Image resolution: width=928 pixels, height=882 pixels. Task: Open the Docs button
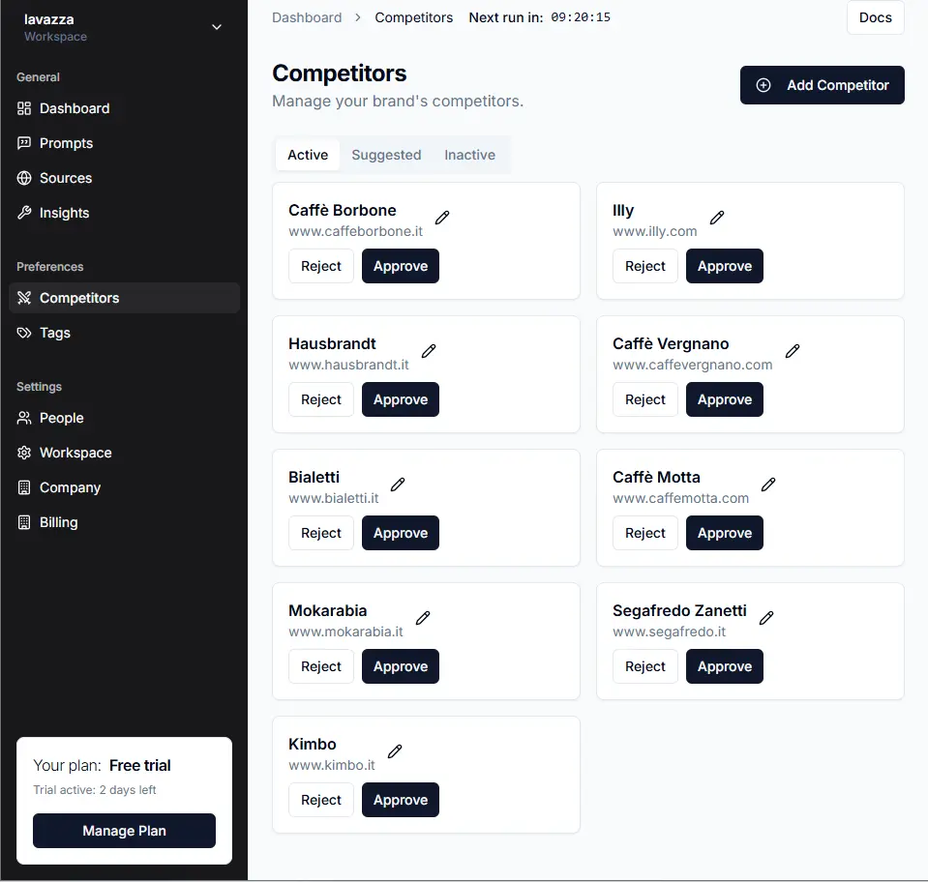(x=876, y=17)
